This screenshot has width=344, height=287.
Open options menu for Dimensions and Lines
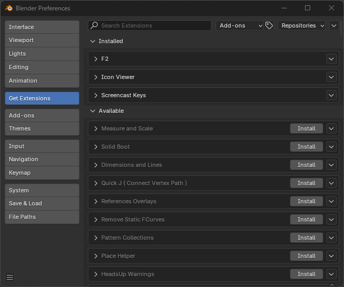coord(332,165)
